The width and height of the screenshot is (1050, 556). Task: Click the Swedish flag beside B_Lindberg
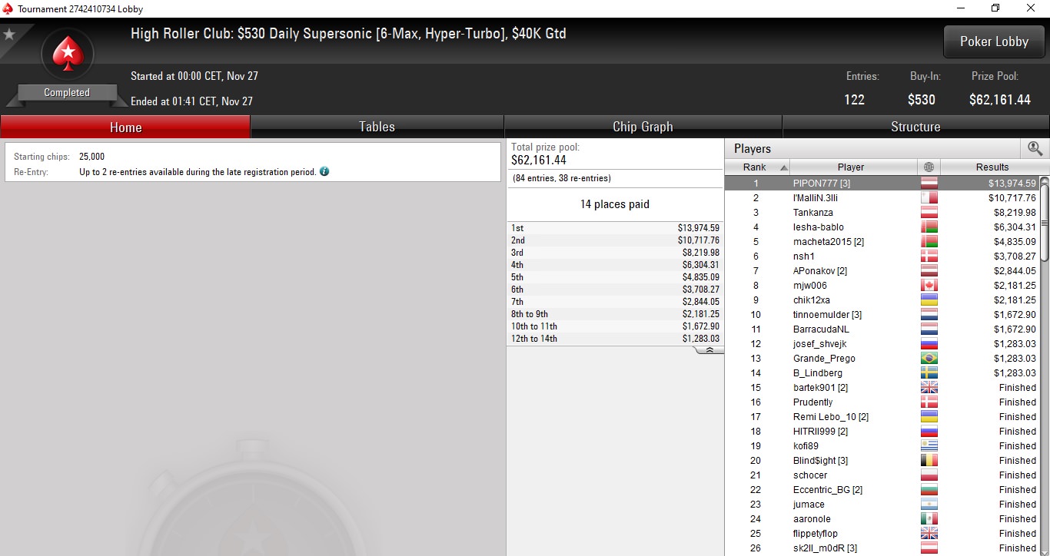click(929, 373)
